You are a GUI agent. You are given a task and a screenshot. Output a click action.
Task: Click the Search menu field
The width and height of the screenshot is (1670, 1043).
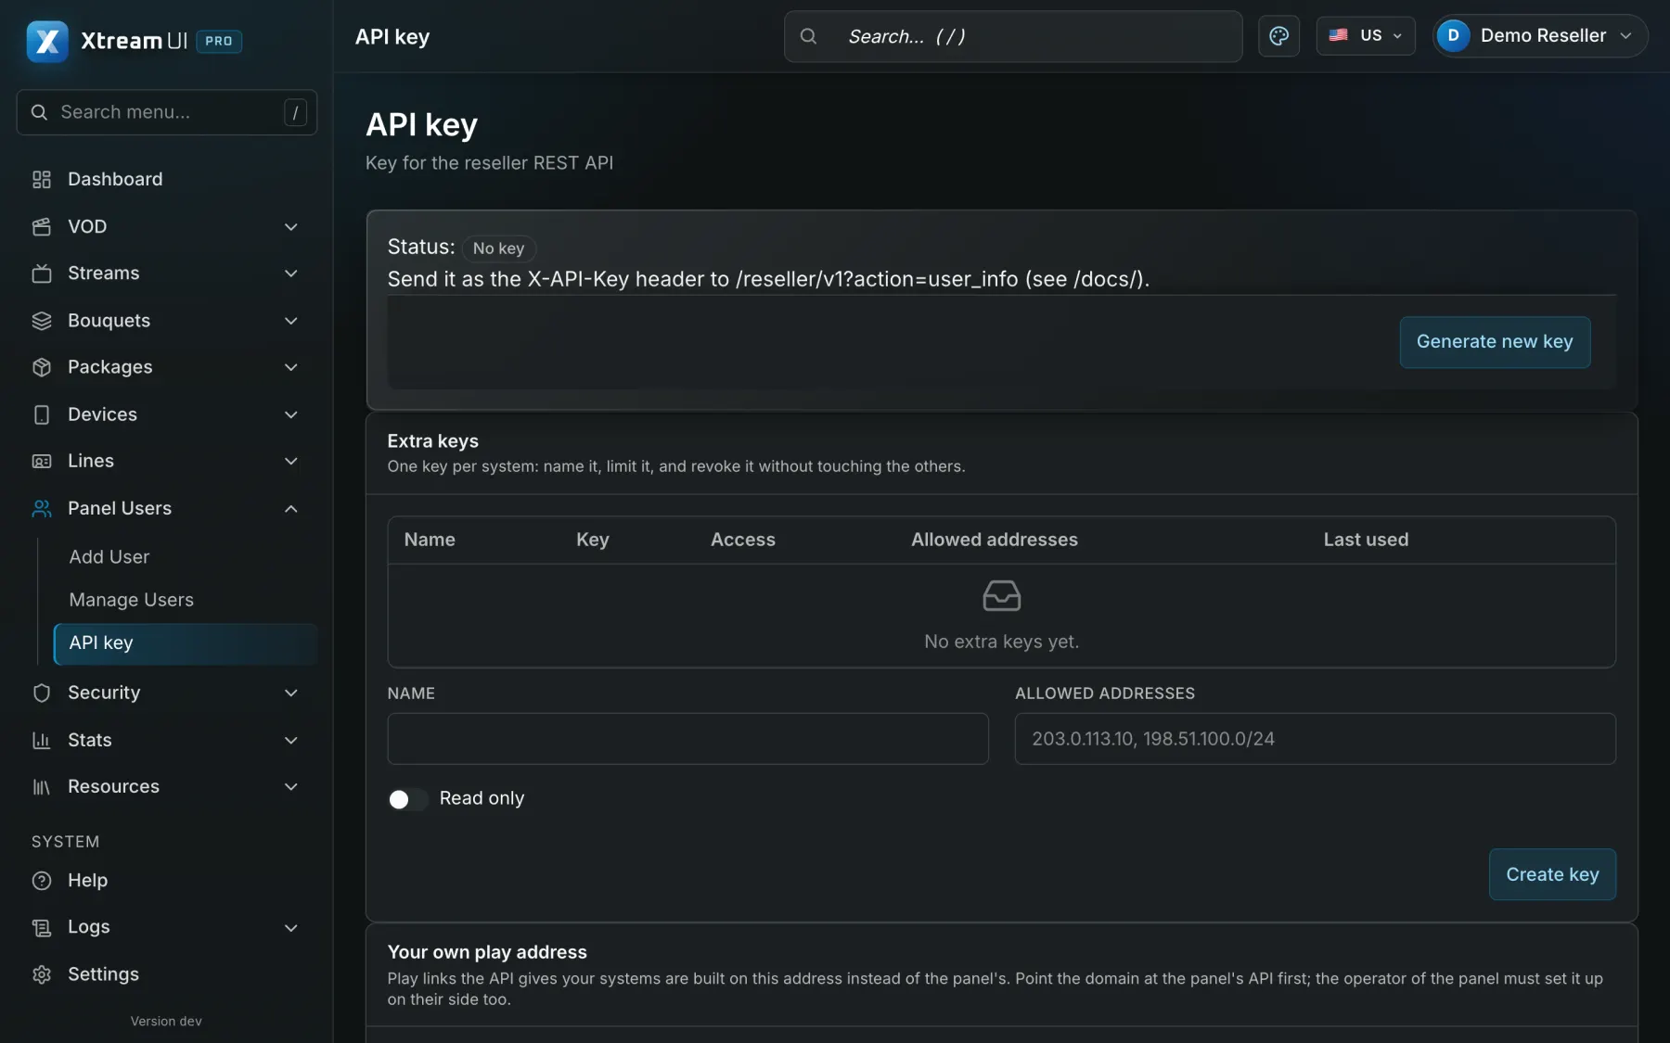(x=167, y=112)
